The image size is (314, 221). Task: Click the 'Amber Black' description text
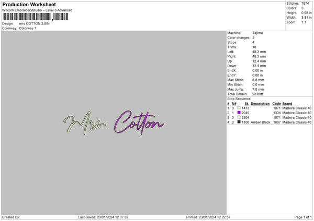260,122
